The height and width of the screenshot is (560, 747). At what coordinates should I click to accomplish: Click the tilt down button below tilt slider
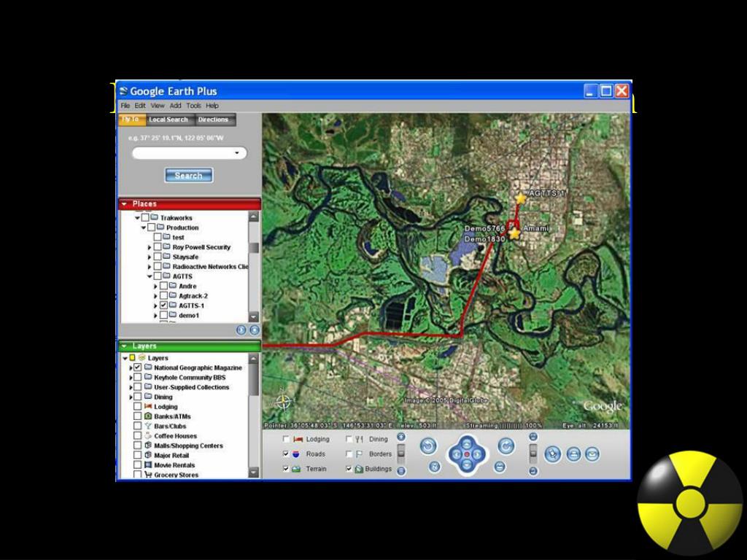pos(533,471)
